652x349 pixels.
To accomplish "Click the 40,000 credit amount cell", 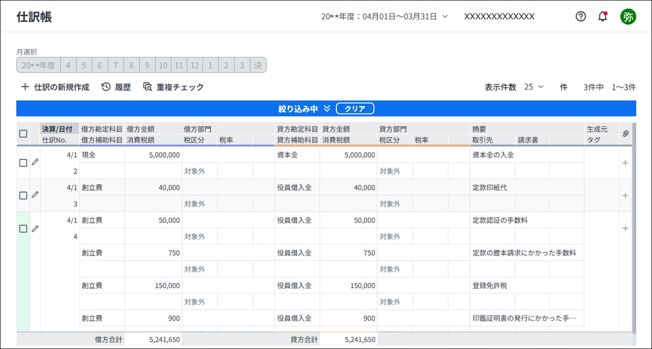I will click(348, 188).
